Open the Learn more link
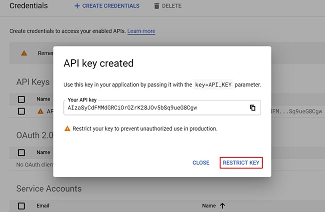 (x=141, y=31)
